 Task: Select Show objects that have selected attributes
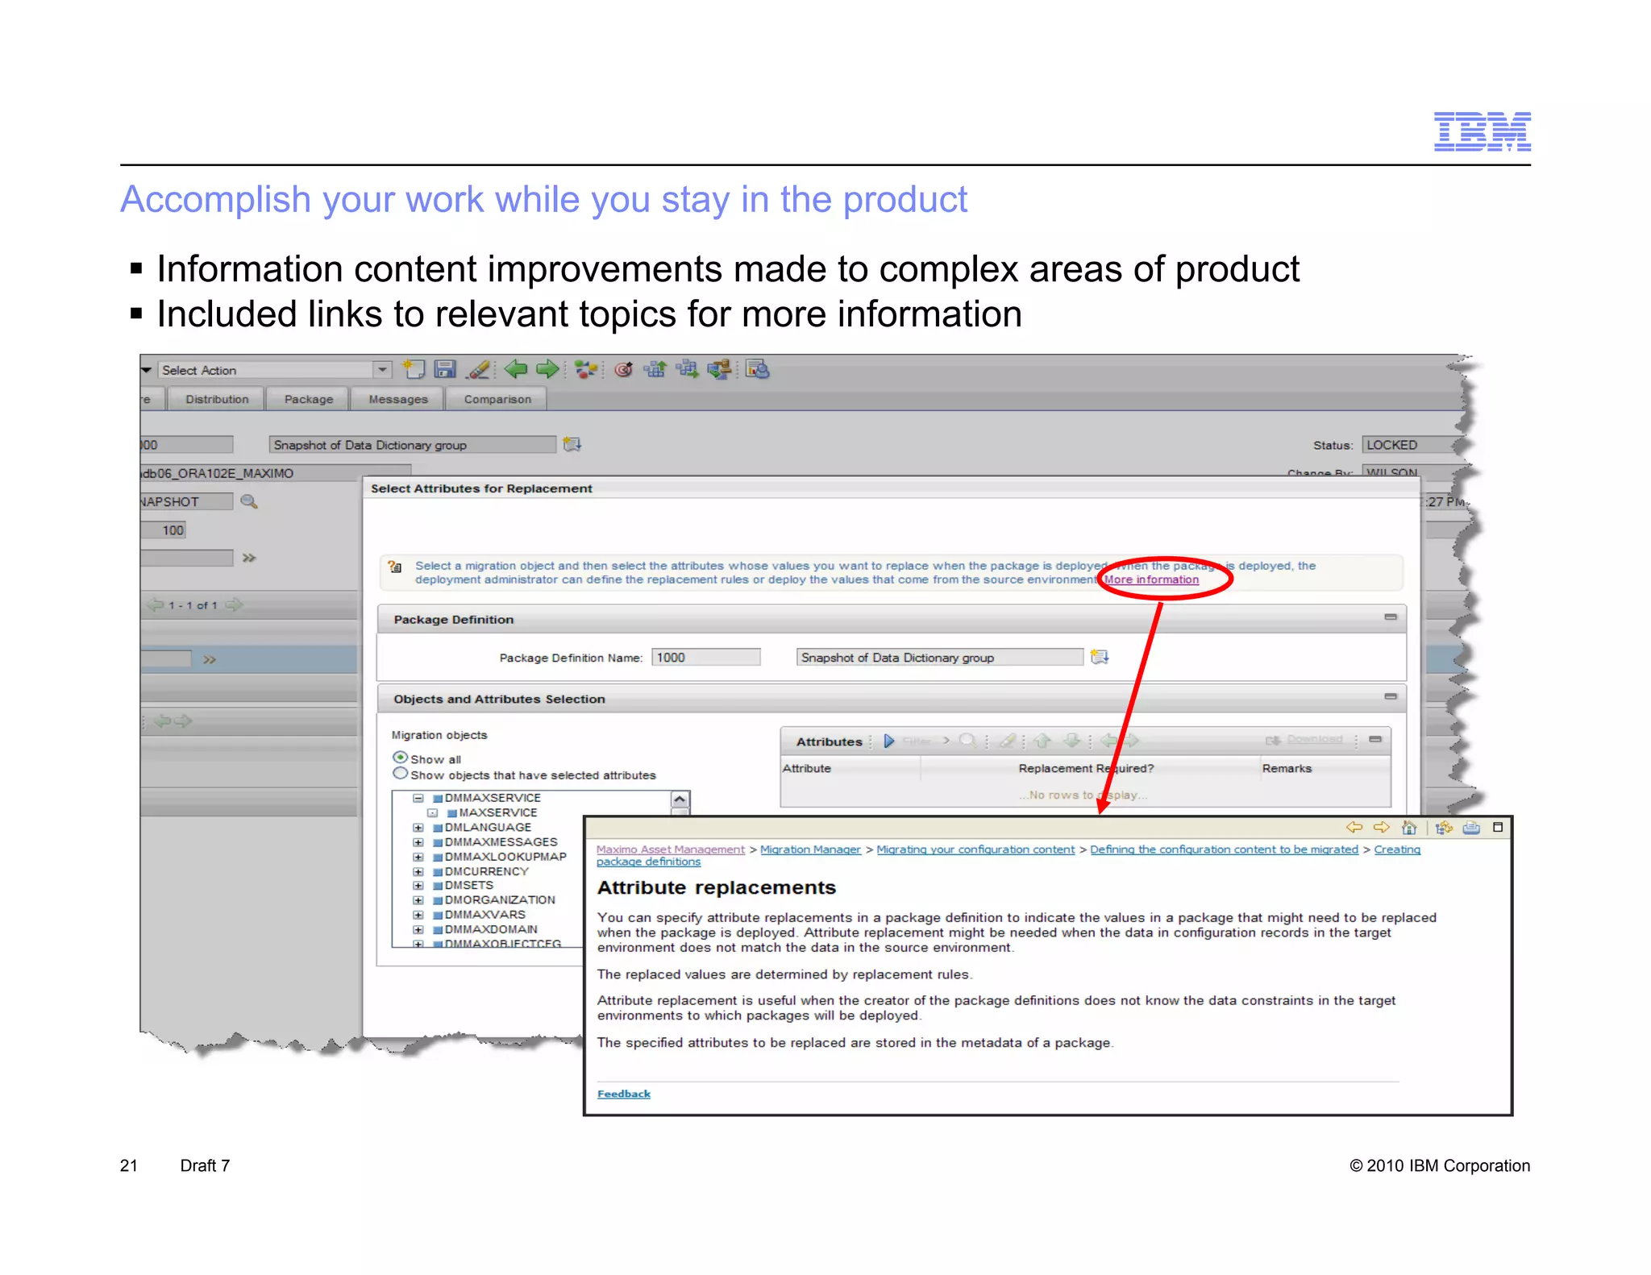pyautogui.click(x=400, y=774)
